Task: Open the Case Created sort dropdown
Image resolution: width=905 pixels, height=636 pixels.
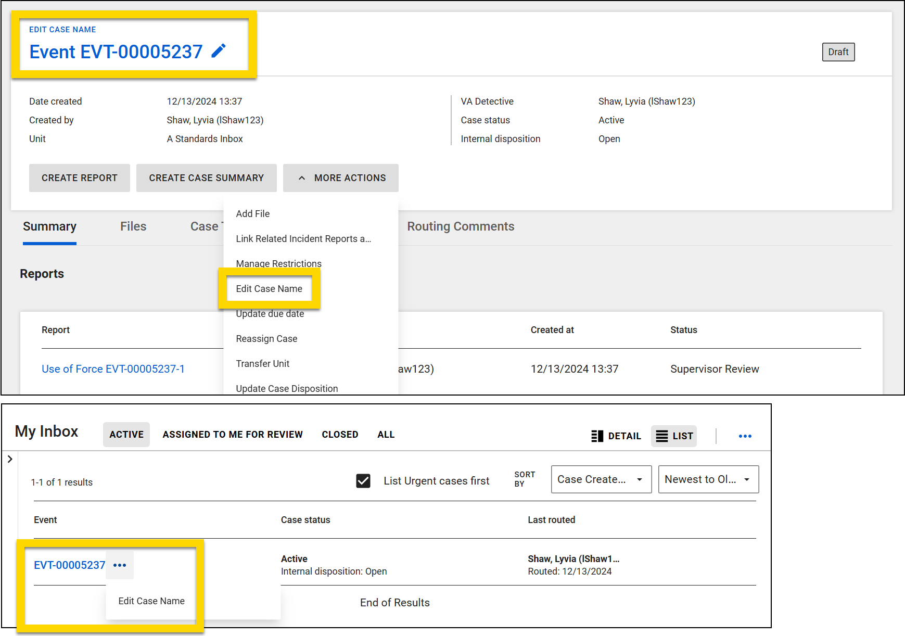Action: [601, 479]
